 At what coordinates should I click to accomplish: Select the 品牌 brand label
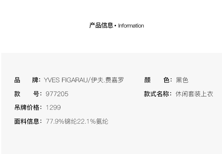(27, 80)
